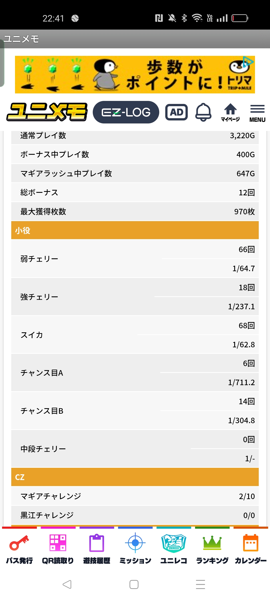270x601 pixels.
Task: Open notifications bell icon
Action: (x=203, y=112)
